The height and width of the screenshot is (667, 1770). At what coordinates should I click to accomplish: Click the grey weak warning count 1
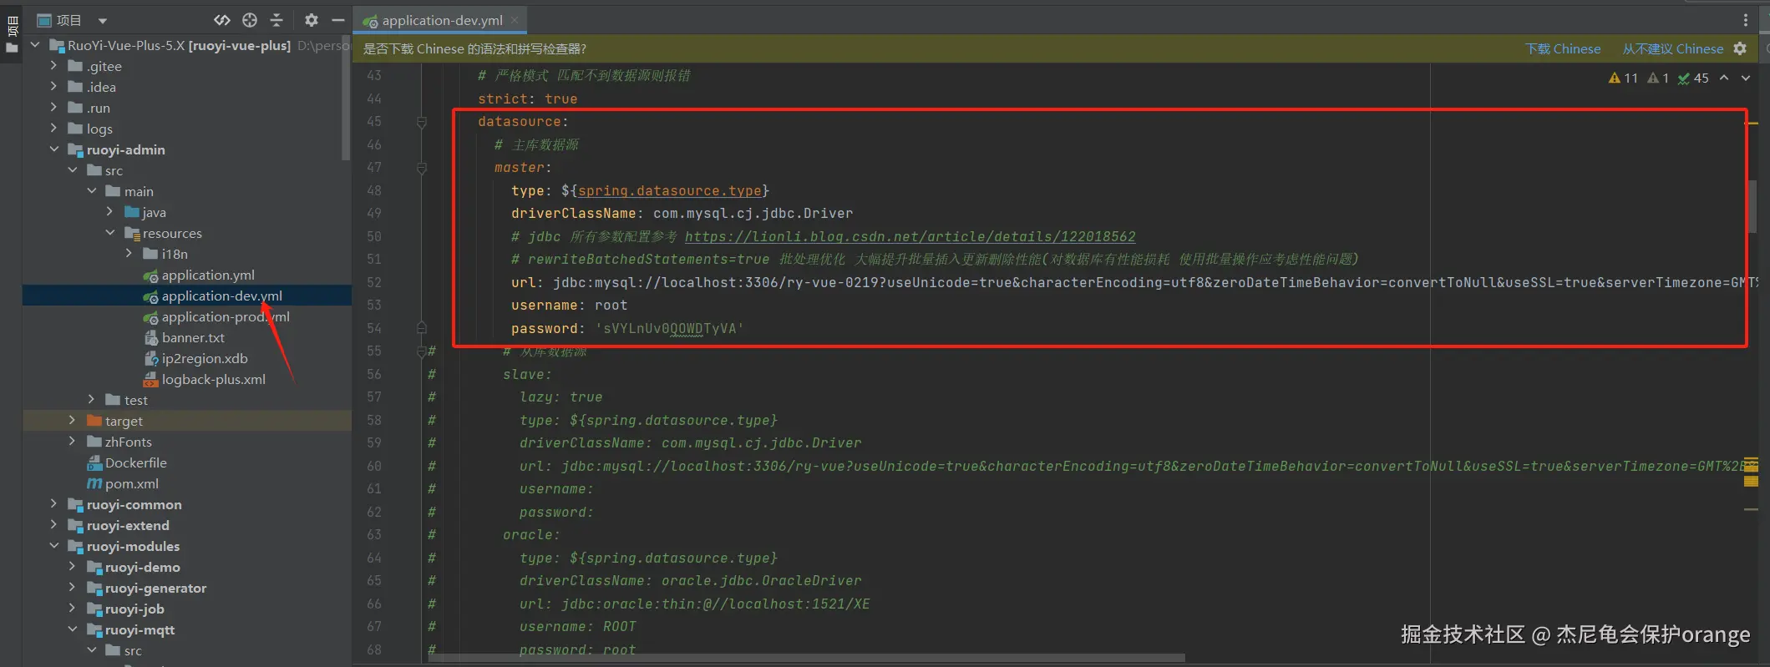coord(1658,78)
